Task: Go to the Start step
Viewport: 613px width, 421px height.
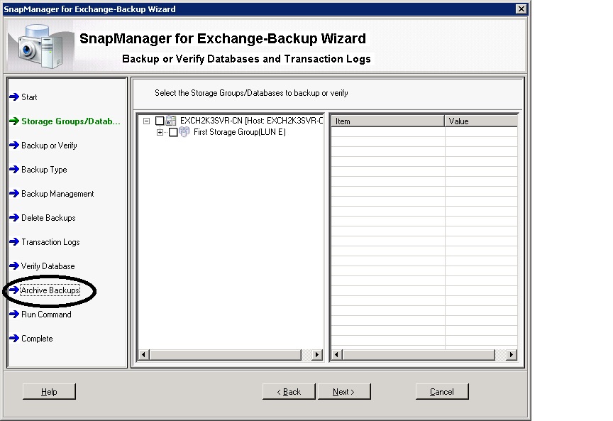Action: [29, 97]
